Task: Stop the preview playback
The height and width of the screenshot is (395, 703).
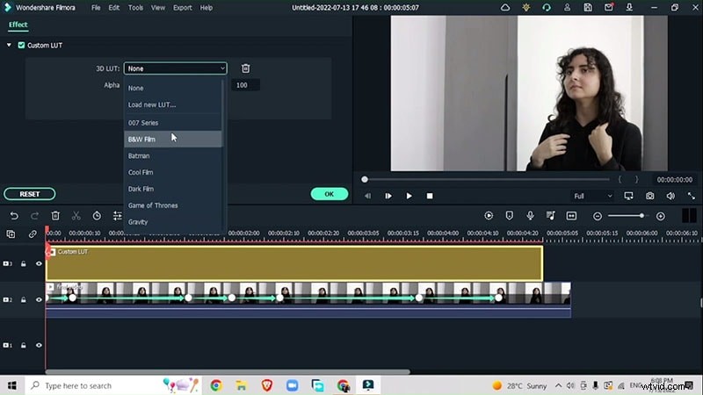Action: pos(430,196)
